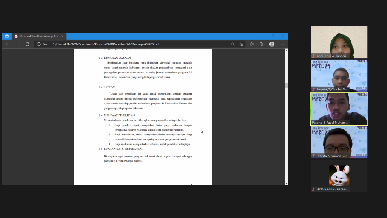Viewport: 387px width, 218px height.
Task: Click the browser forward arrow
Action: [x=17, y=44]
